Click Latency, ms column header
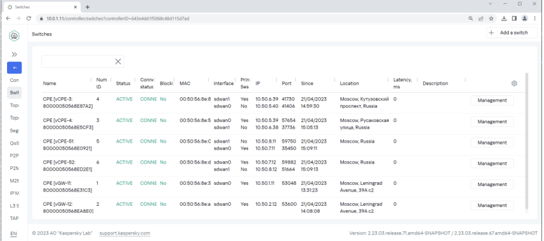 pyautogui.click(x=403, y=83)
